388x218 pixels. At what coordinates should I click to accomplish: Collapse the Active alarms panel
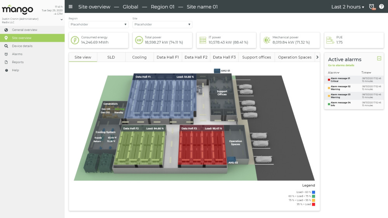click(379, 58)
